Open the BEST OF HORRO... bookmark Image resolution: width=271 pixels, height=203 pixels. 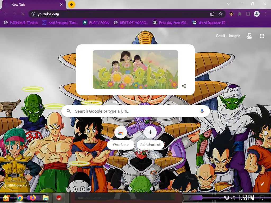[131, 23]
